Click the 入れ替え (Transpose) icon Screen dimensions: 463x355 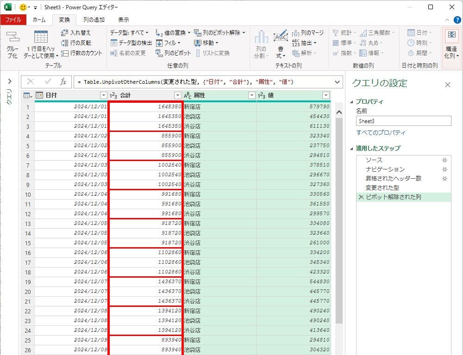tap(65, 33)
